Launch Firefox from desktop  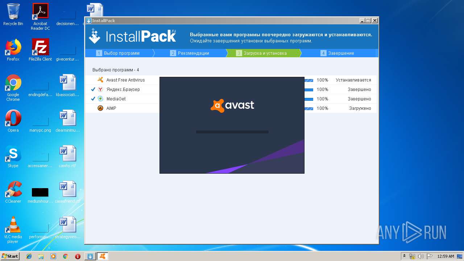13,50
